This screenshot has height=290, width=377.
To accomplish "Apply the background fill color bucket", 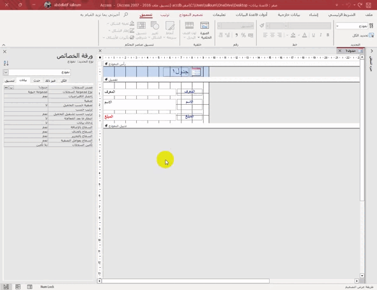I will click(293, 35).
